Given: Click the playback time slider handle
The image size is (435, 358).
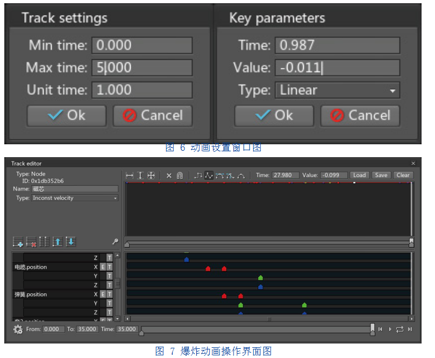Looking at the screenshot, I should [373, 329].
